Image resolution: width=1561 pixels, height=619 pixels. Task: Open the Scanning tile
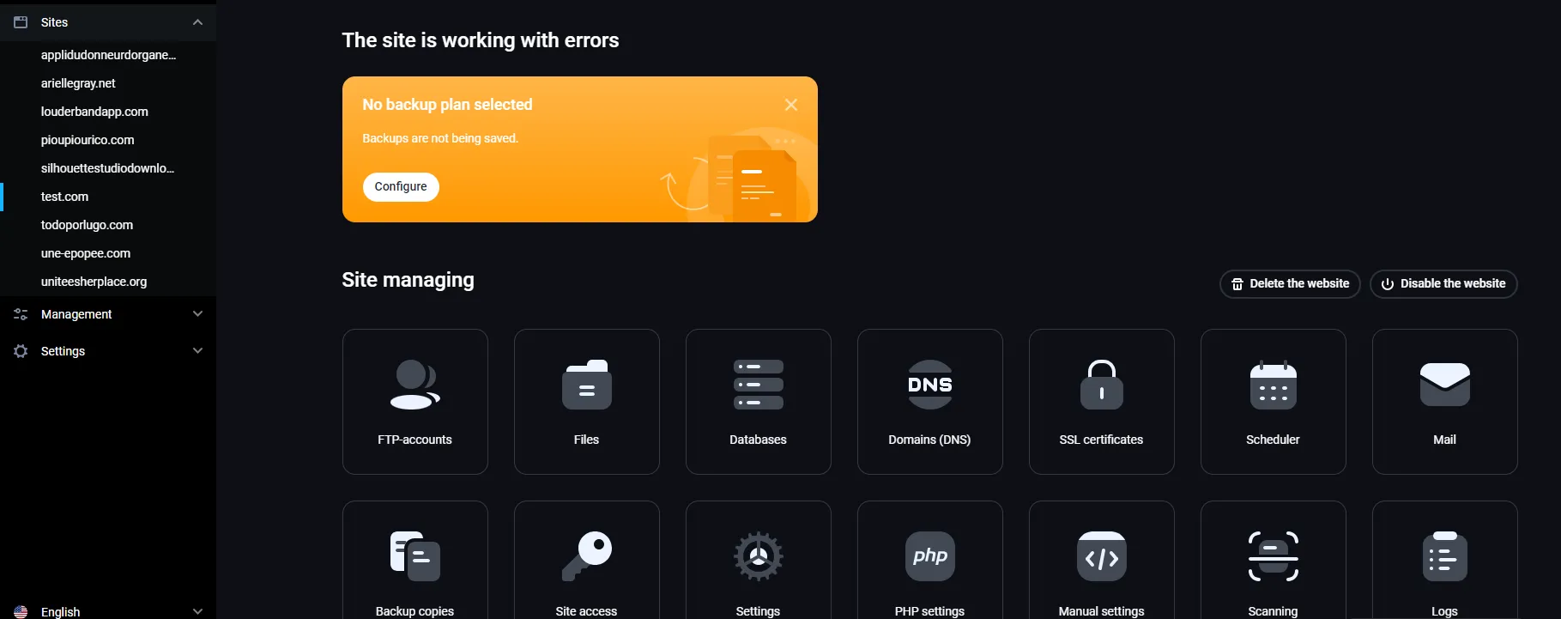[1273, 561]
